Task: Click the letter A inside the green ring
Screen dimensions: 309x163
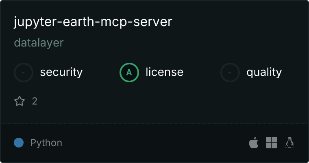Action: 129,73
